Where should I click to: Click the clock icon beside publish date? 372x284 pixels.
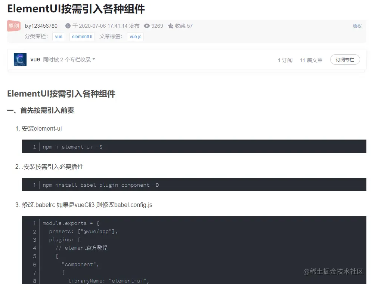click(68, 26)
